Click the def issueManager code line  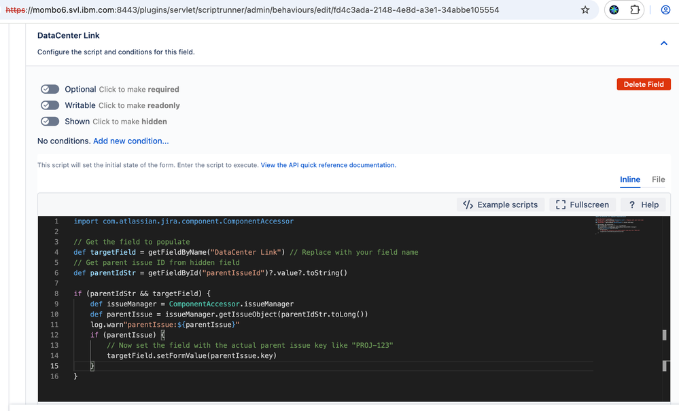192,304
